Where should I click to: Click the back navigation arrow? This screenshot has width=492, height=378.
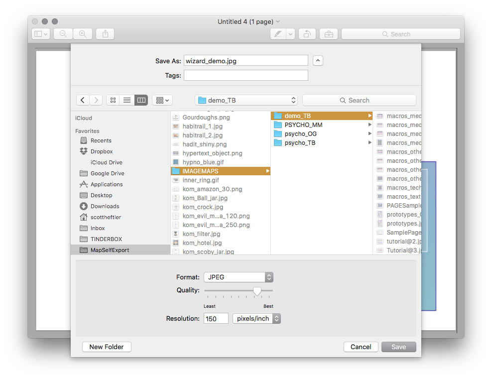(x=83, y=100)
